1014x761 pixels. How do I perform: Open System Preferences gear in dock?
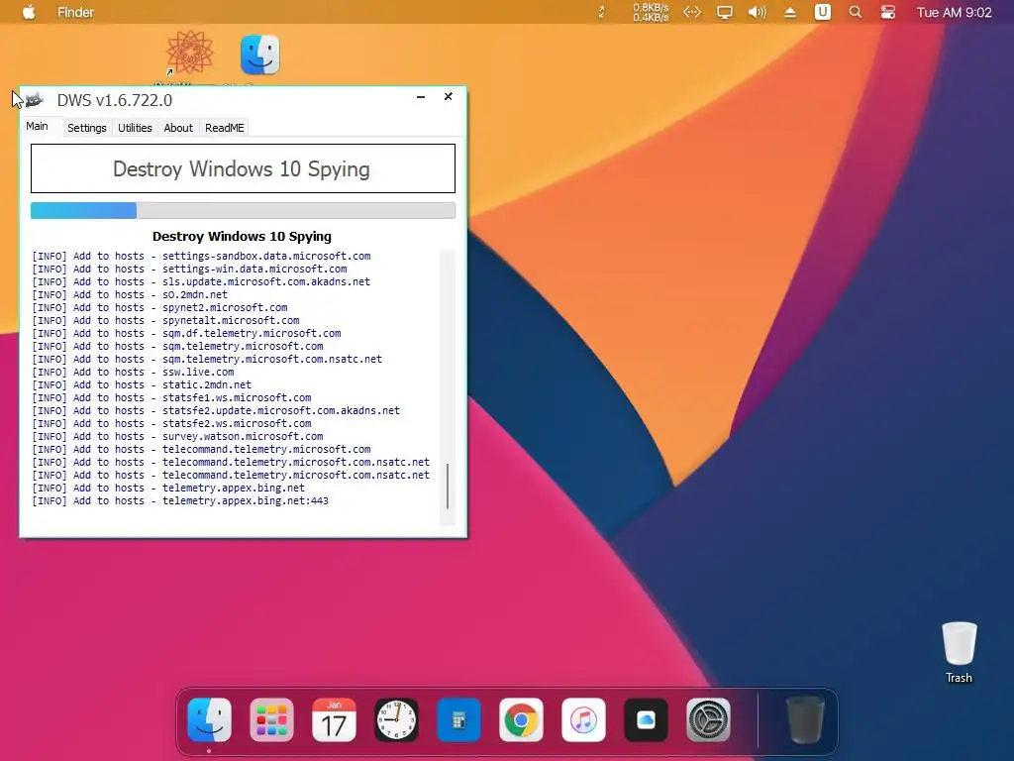pyautogui.click(x=708, y=719)
